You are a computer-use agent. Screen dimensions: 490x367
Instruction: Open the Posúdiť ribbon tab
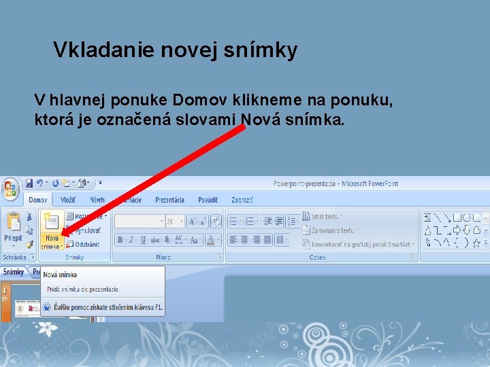pyautogui.click(x=208, y=200)
